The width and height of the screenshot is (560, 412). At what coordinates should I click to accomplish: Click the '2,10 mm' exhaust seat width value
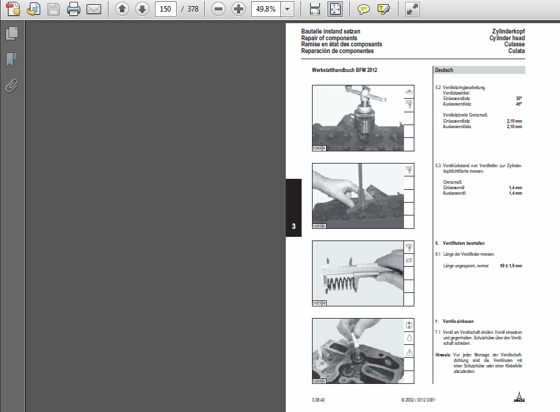[x=514, y=126]
